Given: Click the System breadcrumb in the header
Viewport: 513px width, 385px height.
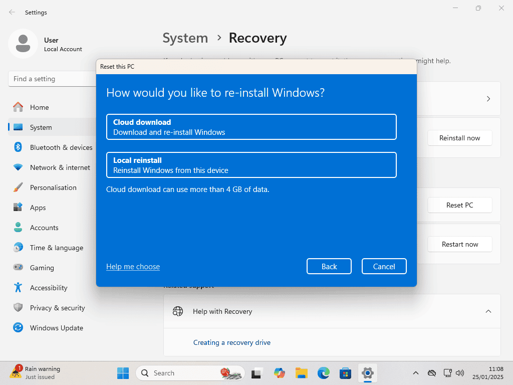Looking at the screenshot, I should click(185, 38).
